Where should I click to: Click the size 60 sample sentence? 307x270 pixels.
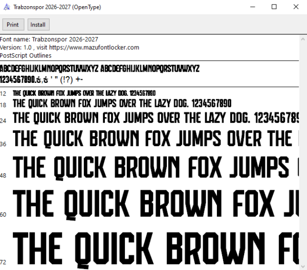pyautogui.click(x=156, y=205)
